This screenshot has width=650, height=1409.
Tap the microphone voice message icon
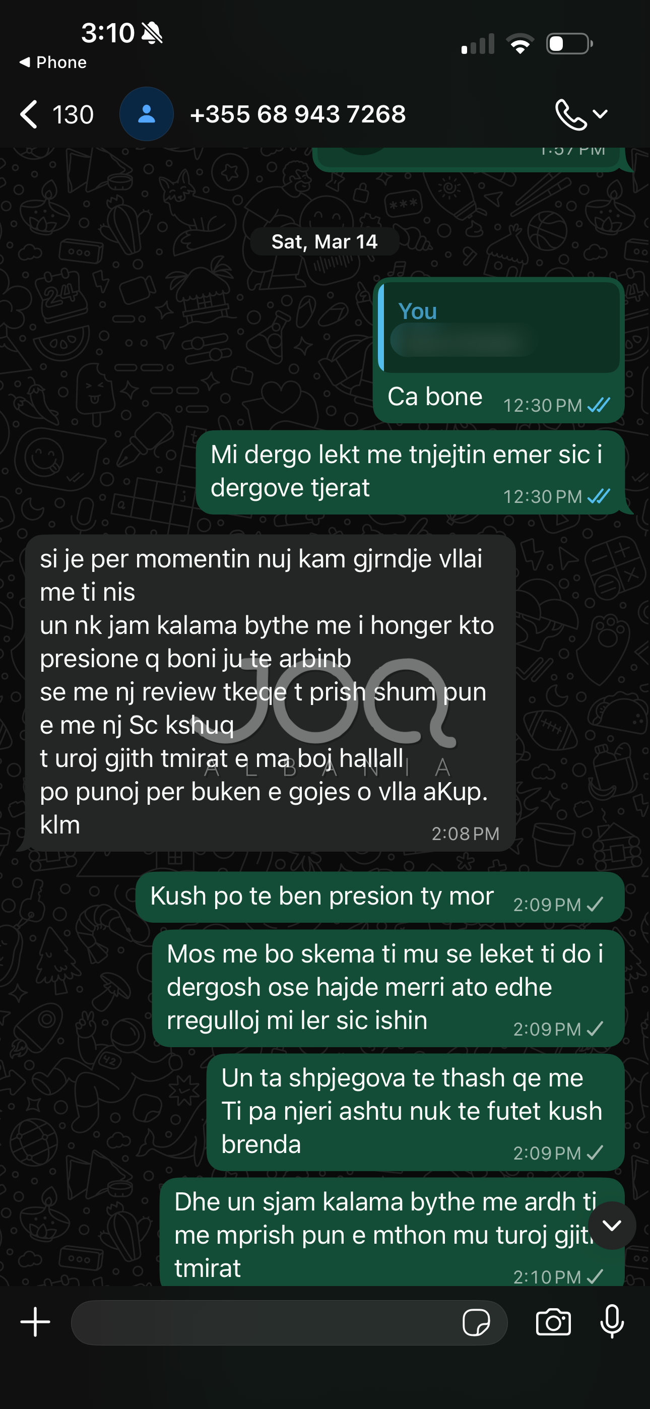pyautogui.click(x=612, y=1321)
